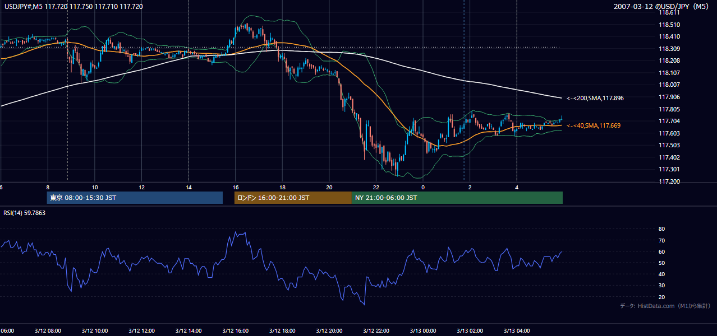Click the 3/12 10:00 bottom time label
The width and height of the screenshot is (717, 336).
click(x=94, y=330)
